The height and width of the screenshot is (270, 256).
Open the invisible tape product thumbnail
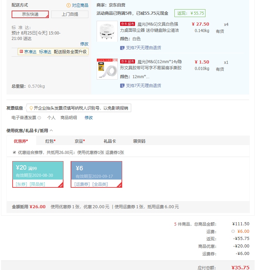[x=107, y=69]
